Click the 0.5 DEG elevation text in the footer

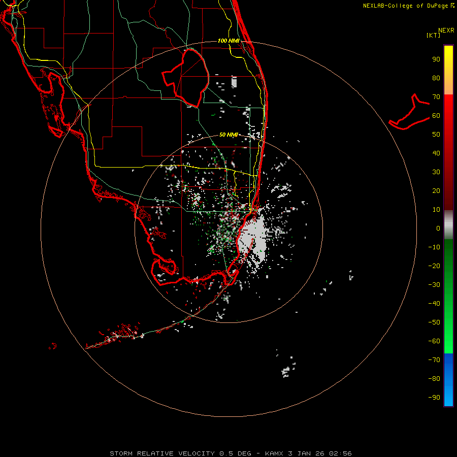point(235,453)
